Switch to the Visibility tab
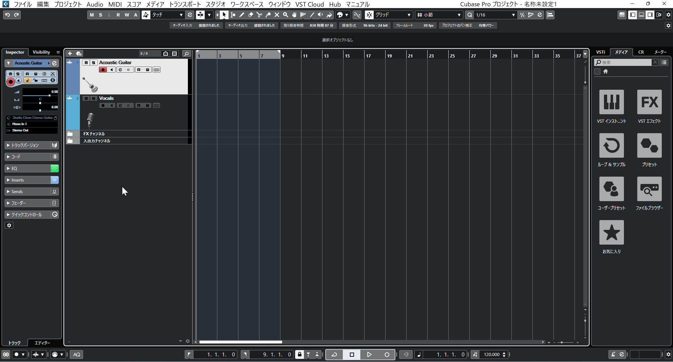This screenshot has height=362, width=673. 41,52
